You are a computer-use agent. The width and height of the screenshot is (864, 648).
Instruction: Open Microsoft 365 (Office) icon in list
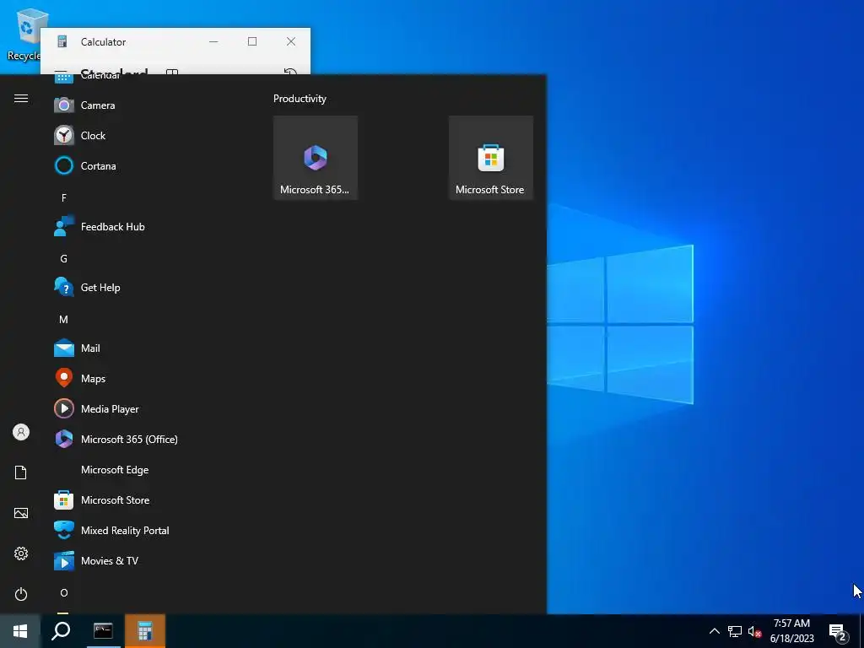pyautogui.click(x=64, y=439)
